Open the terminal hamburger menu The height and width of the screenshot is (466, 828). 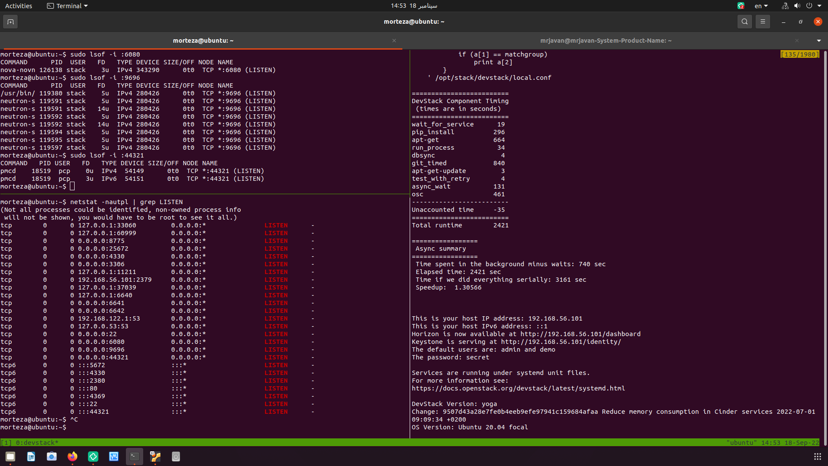coord(762,22)
